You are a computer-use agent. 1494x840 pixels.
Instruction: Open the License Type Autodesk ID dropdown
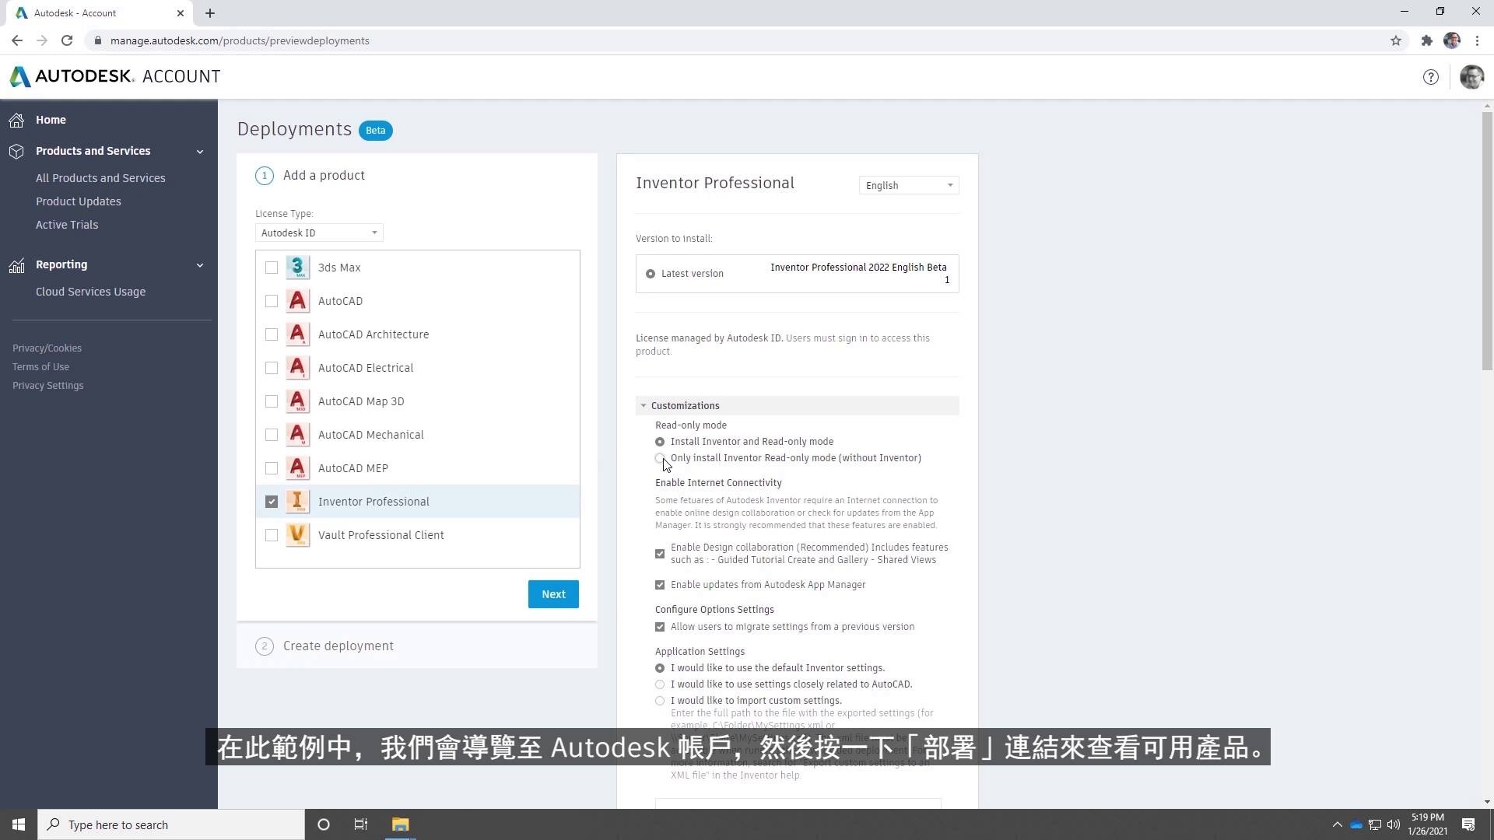pyautogui.click(x=319, y=233)
